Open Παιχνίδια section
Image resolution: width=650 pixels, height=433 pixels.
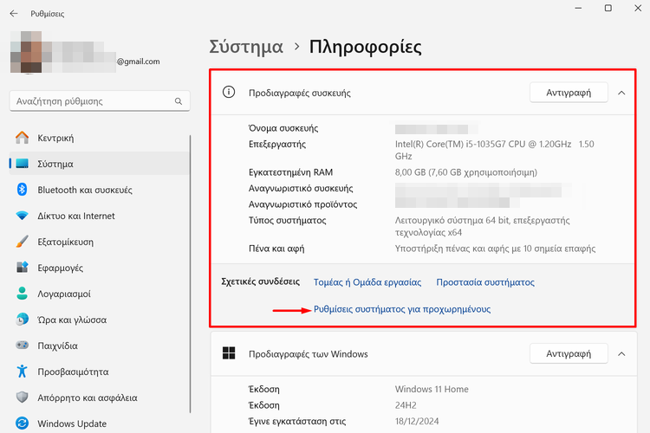click(100, 346)
